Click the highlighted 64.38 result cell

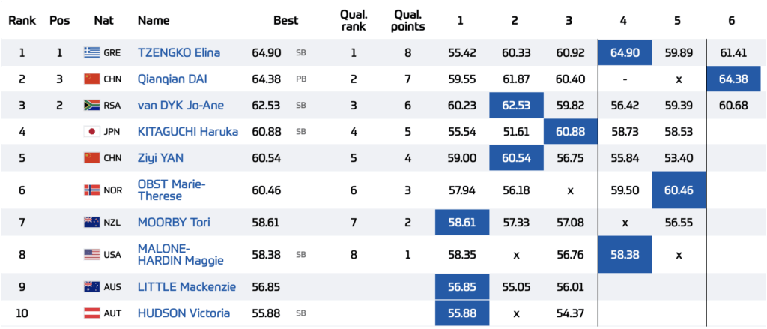click(x=733, y=79)
